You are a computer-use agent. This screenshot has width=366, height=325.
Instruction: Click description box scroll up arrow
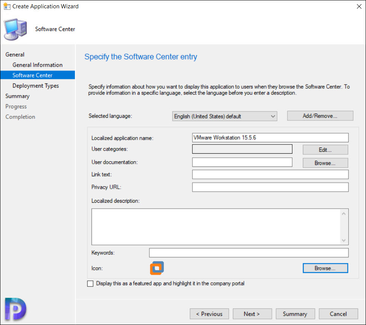(344, 214)
